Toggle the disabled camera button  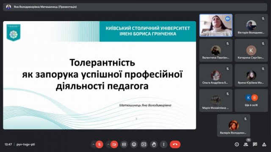click(114, 144)
